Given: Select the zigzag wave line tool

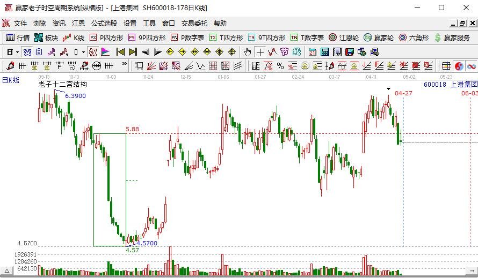Looking at the screenshot, I should click(200, 66).
